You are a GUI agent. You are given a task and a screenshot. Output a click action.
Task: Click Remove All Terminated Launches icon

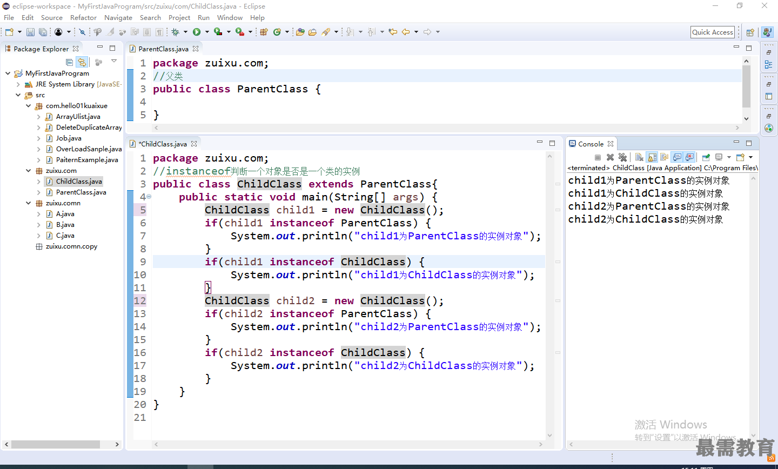point(622,157)
